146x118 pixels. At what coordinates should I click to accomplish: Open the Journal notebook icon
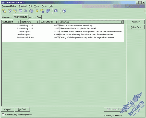[x=37, y=11]
